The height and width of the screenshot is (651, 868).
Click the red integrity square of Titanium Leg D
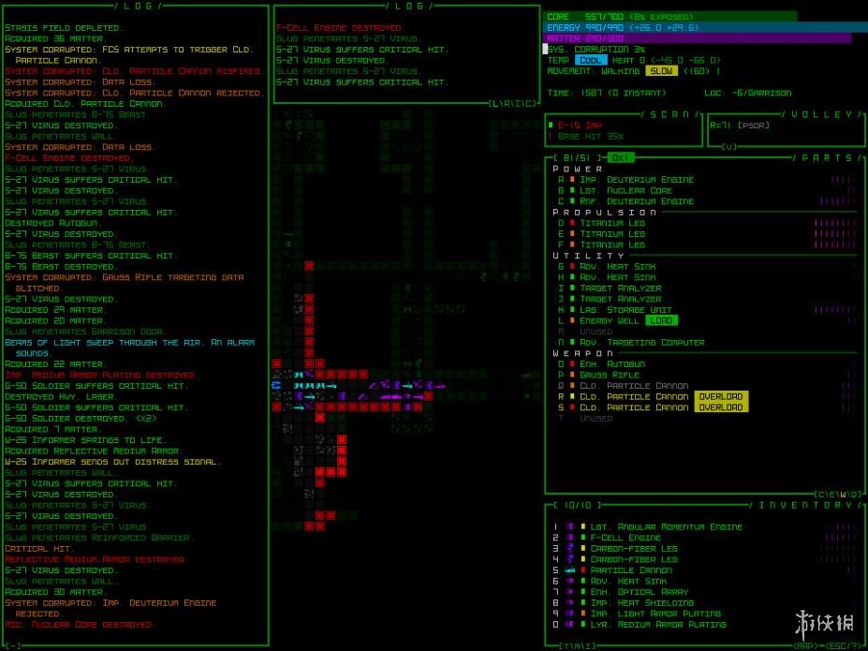click(572, 223)
